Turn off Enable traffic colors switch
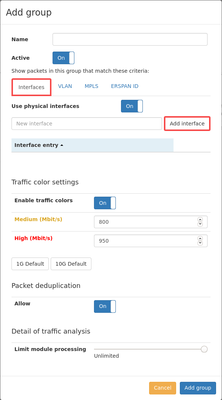The width and height of the screenshot is (222, 400). (x=105, y=203)
